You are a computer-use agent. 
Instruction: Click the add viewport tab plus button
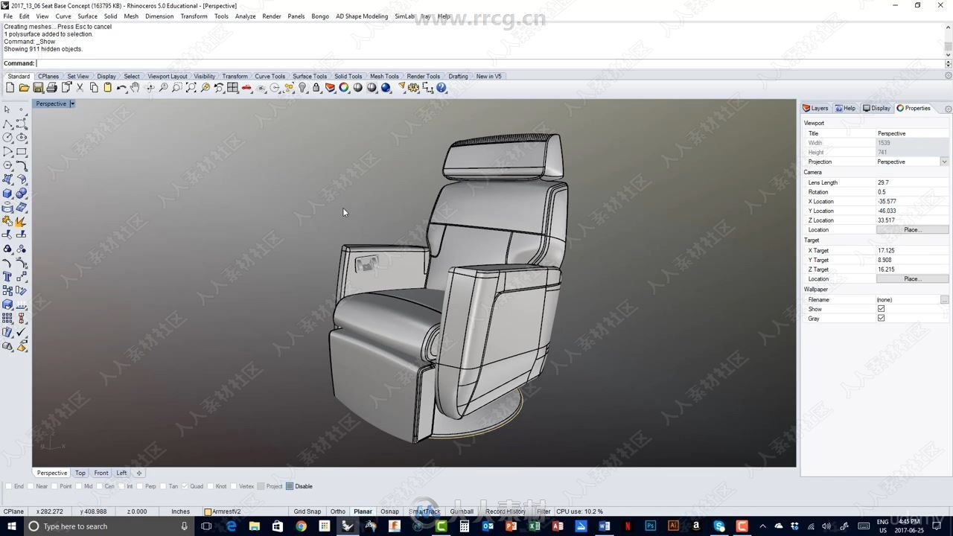pos(138,473)
